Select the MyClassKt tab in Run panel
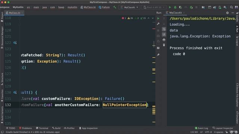The height and width of the screenshot is (134, 239). (x=175, y=13)
